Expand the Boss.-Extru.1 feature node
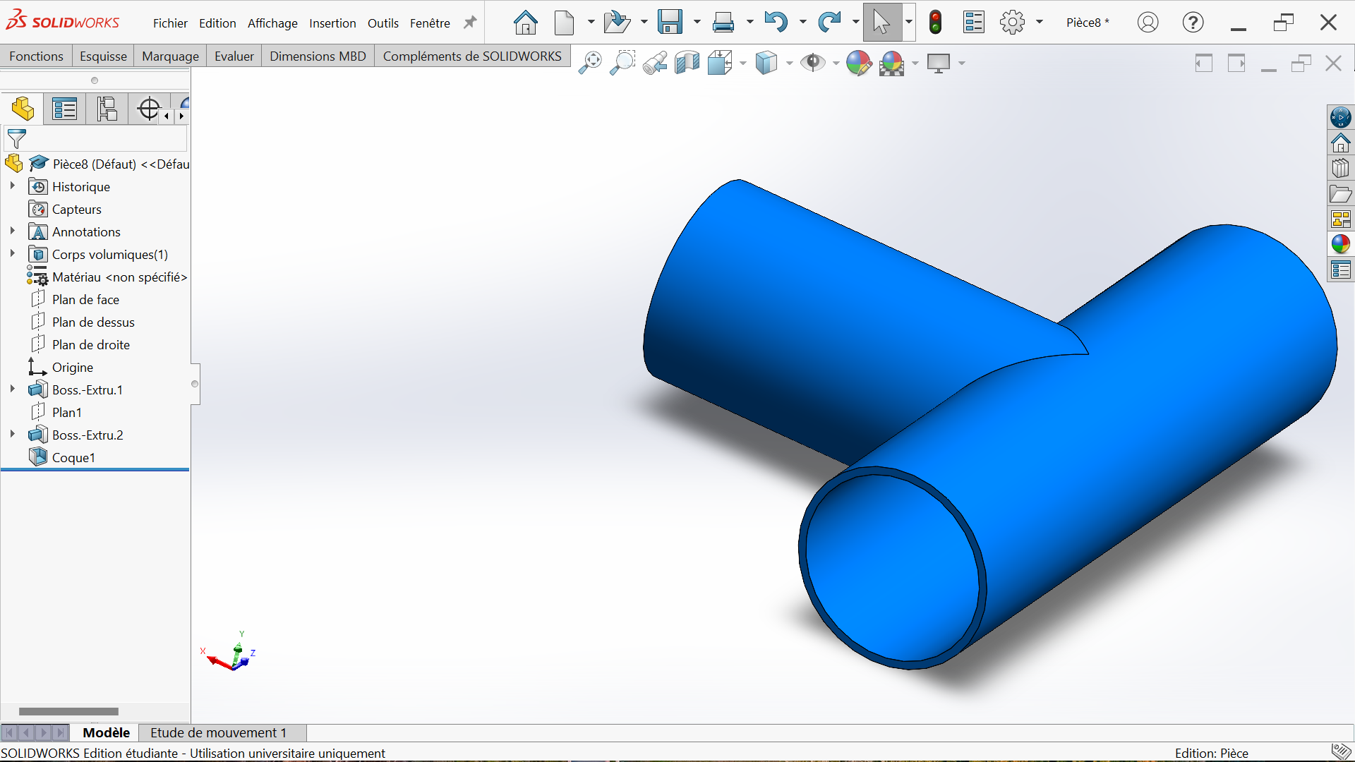Image resolution: width=1355 pixels, height=762 pixels. tap(12, 389)
